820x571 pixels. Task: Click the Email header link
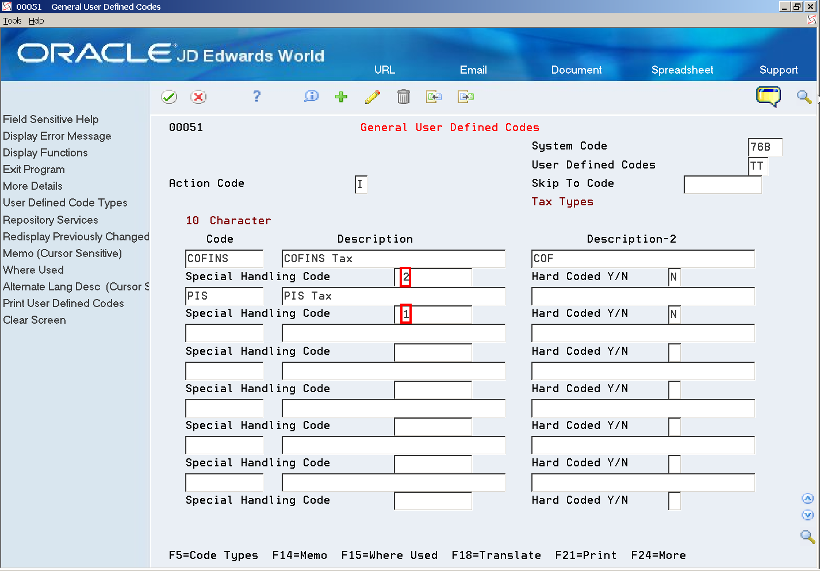473,70
